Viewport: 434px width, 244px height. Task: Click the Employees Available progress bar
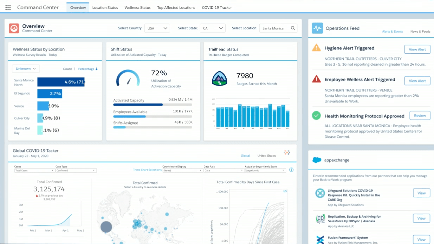(153, 116)
